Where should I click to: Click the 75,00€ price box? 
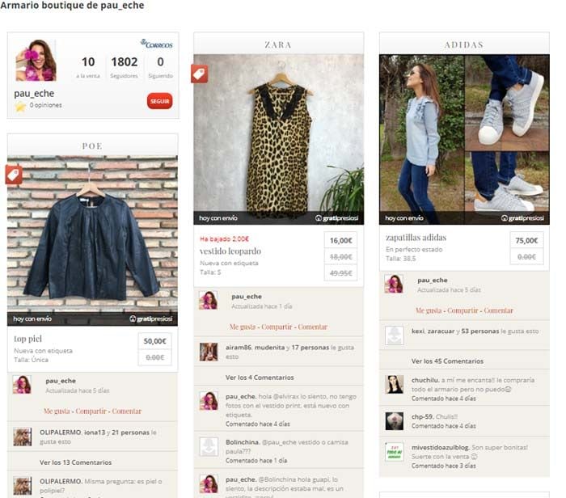pyautogui.click(x=526, y=240)
